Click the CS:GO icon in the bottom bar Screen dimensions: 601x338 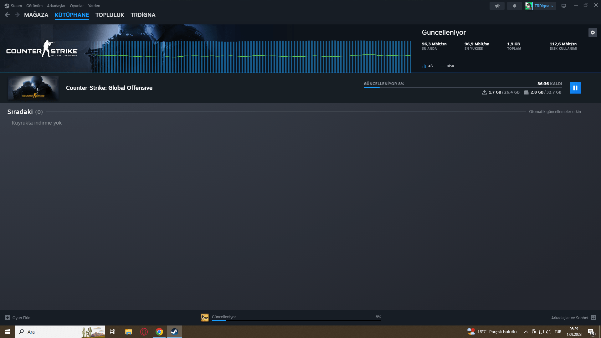[205, 318]
